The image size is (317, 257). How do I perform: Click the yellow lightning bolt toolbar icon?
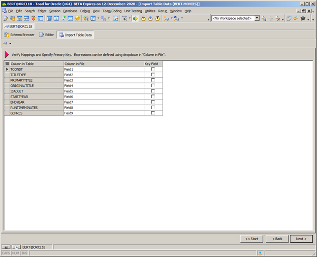[x=77, y=18]
